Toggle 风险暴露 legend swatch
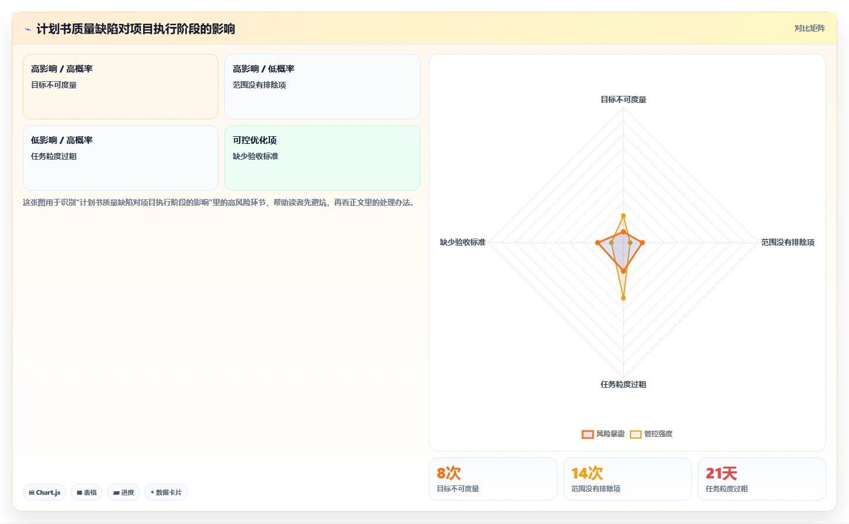 pos(587,434)
